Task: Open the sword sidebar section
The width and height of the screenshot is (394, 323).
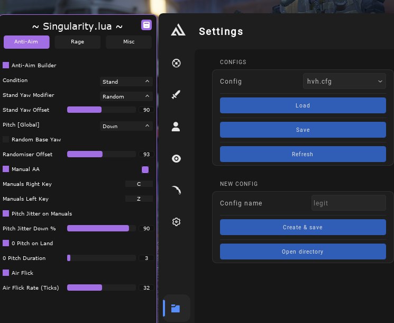Action: [176, 95]
